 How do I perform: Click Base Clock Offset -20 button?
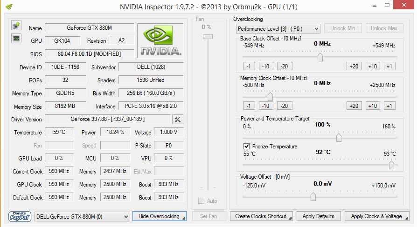(285, 67)
